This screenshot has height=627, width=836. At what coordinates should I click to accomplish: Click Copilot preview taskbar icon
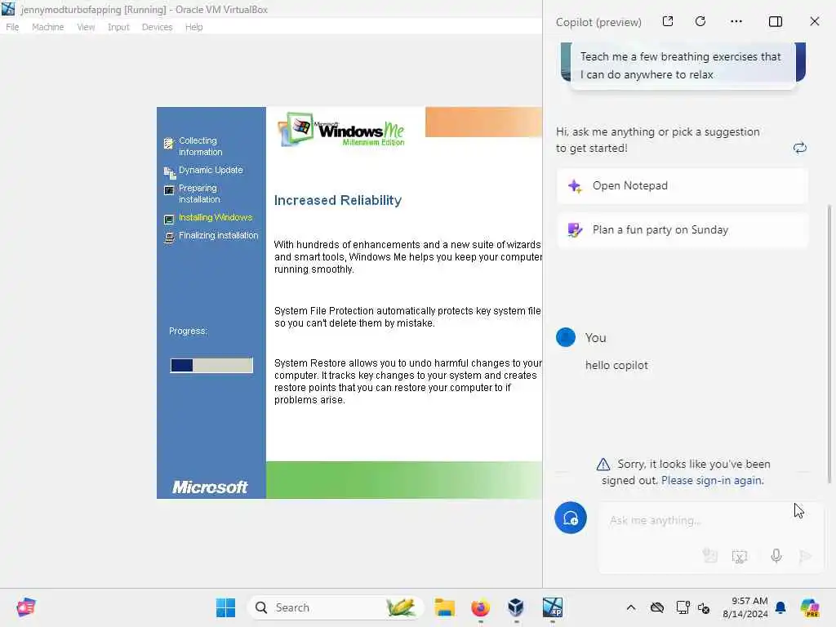tap(809, 607)
